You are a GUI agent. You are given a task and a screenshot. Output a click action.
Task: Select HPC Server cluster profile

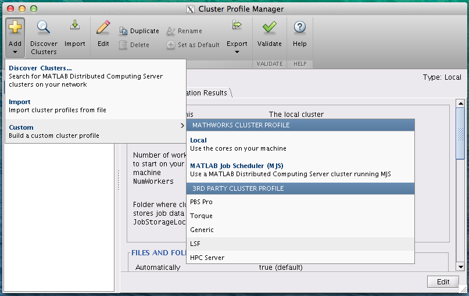(300, 258)
